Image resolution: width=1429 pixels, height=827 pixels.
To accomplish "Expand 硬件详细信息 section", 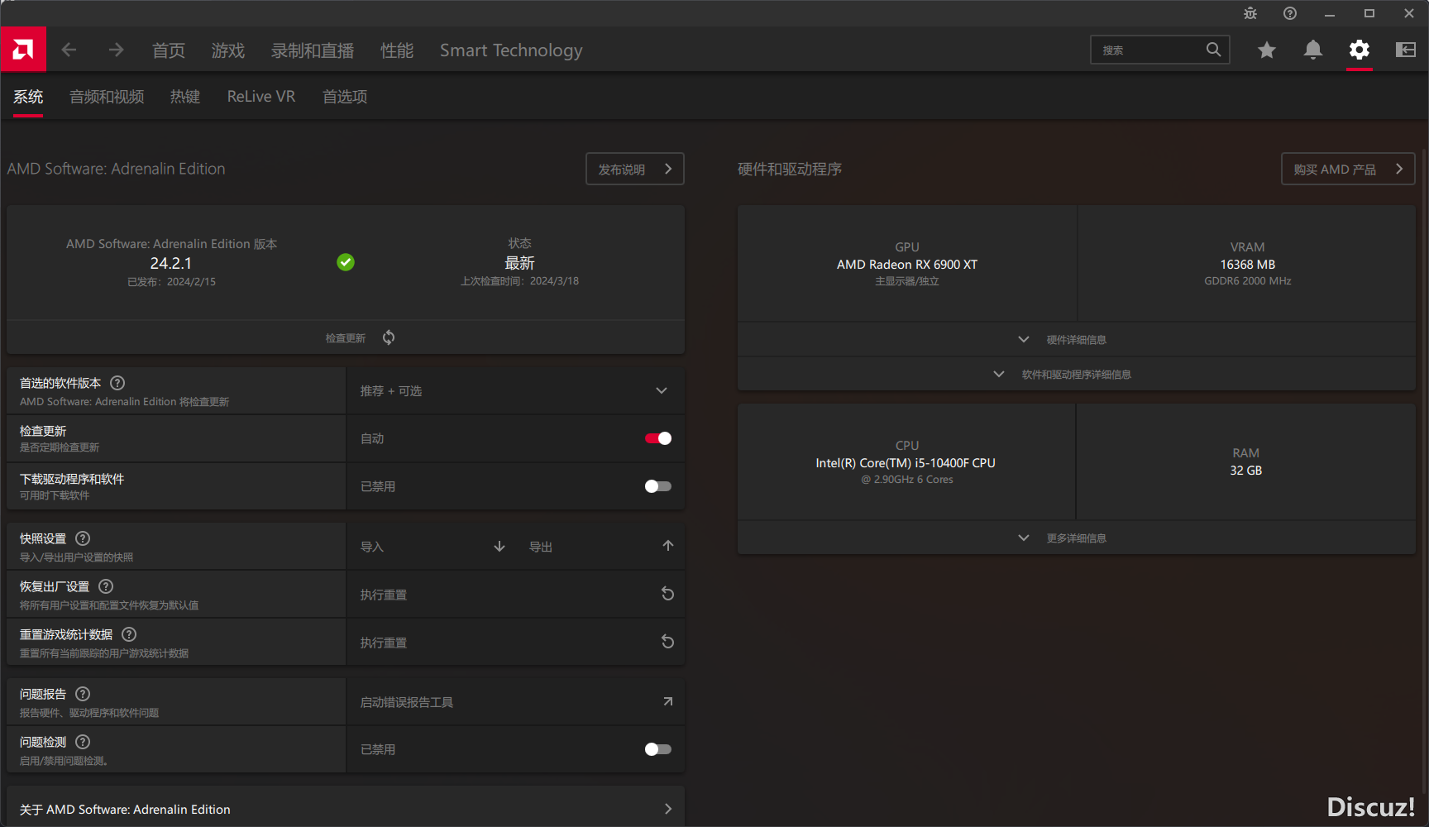I will coord(1077,340).
